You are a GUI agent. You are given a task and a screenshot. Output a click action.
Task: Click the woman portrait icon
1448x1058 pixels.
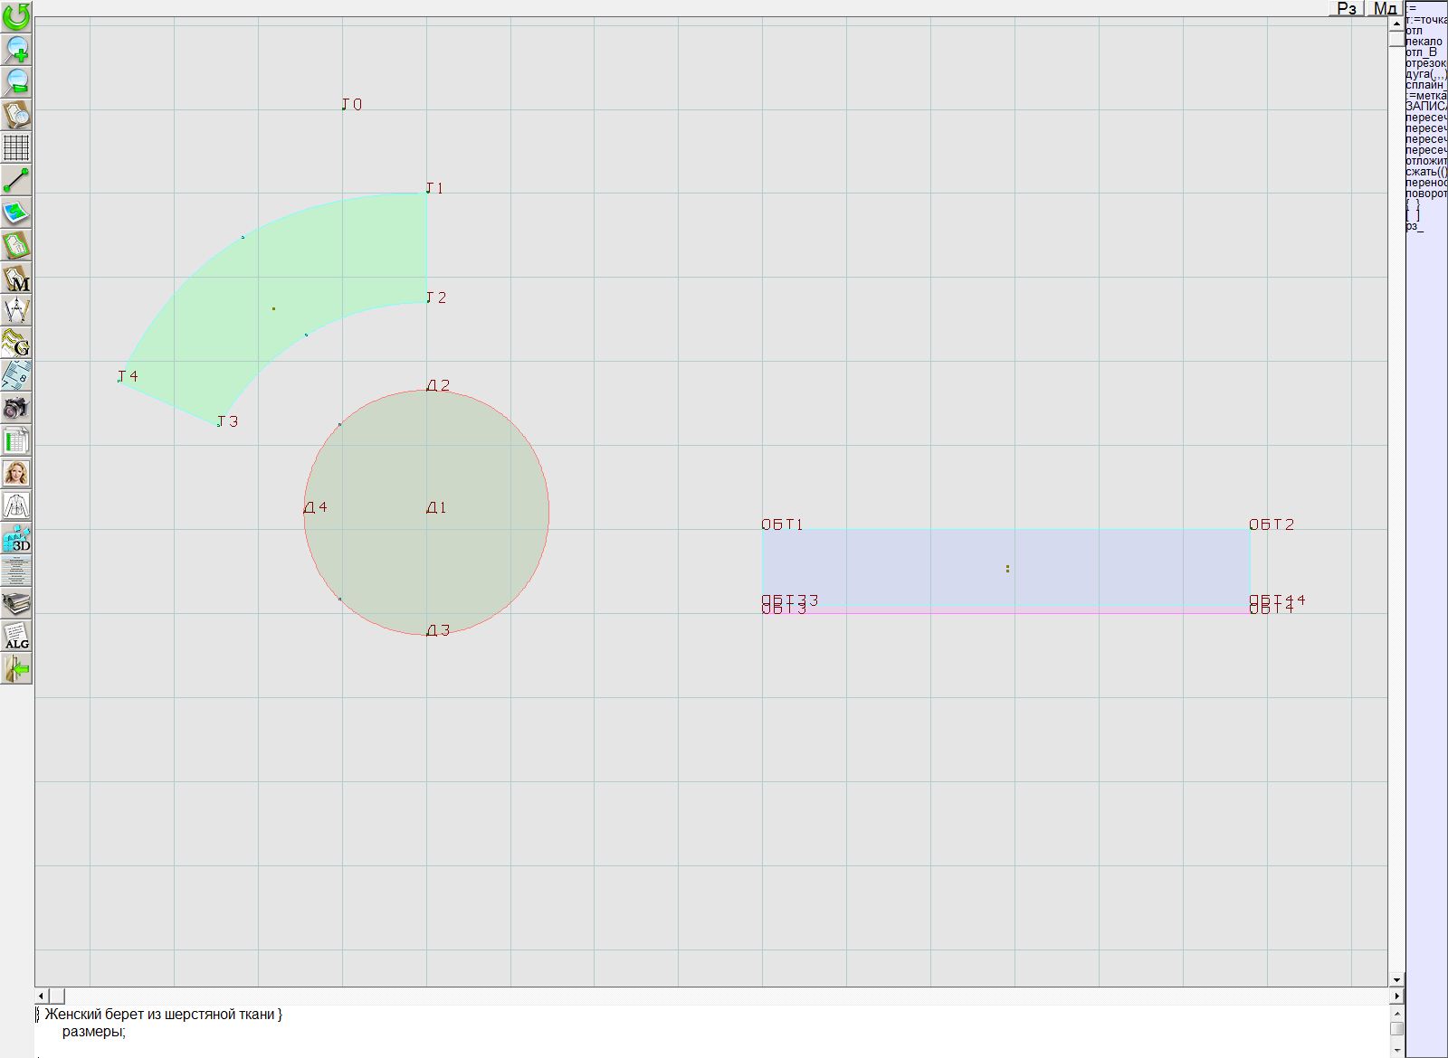point(16,473)
